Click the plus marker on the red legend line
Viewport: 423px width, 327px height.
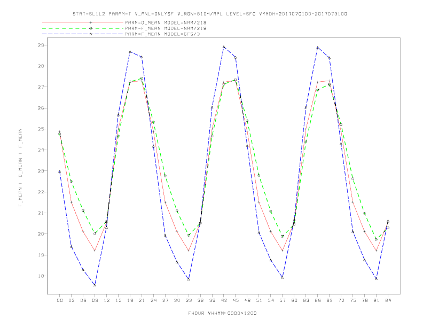click(x=91, y=22)
